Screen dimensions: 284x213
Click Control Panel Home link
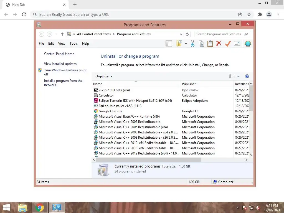[59, 54]
